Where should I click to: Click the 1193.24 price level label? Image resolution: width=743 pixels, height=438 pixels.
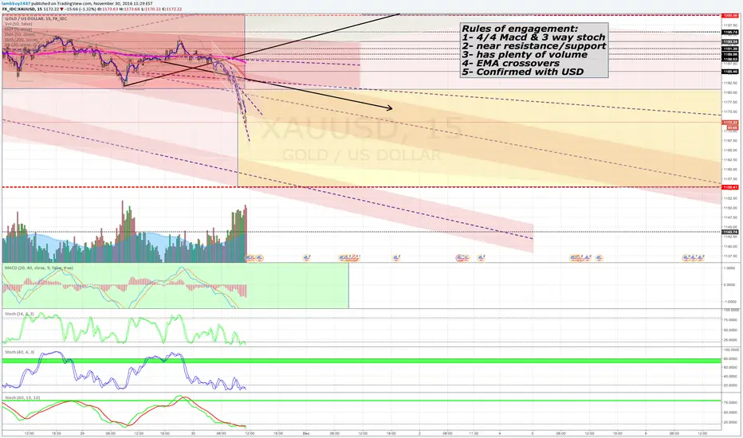point(729,41)
